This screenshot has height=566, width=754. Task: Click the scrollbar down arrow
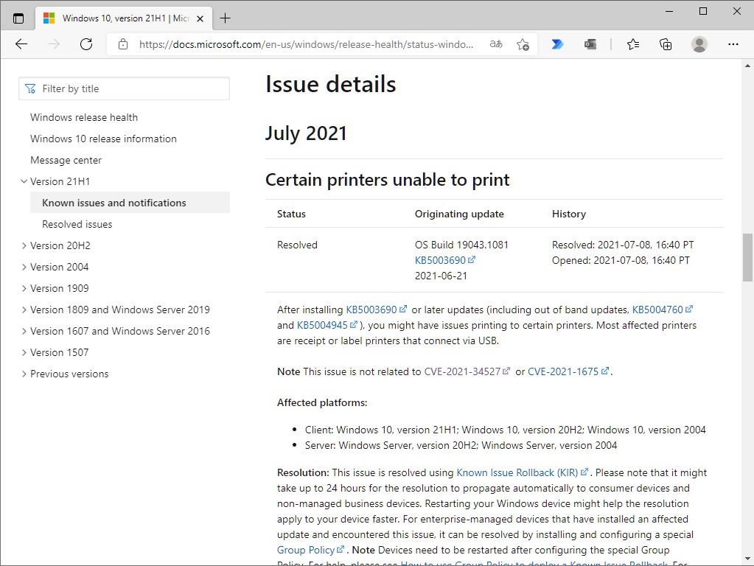[747, 559]
